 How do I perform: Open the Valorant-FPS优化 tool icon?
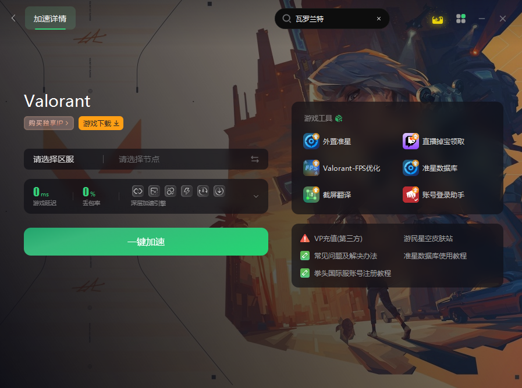coord(311,168)
